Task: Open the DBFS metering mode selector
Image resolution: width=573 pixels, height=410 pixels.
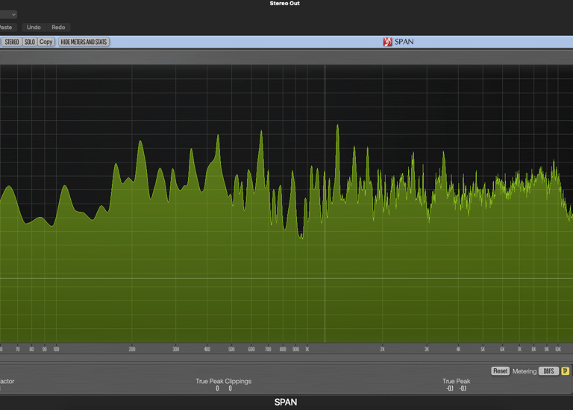Action: 548,371
